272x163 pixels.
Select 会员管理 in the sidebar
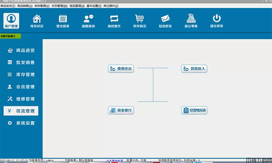coord(21,87)
